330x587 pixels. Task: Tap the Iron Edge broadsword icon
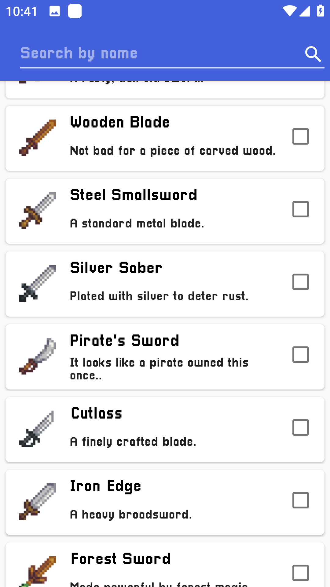38,502
